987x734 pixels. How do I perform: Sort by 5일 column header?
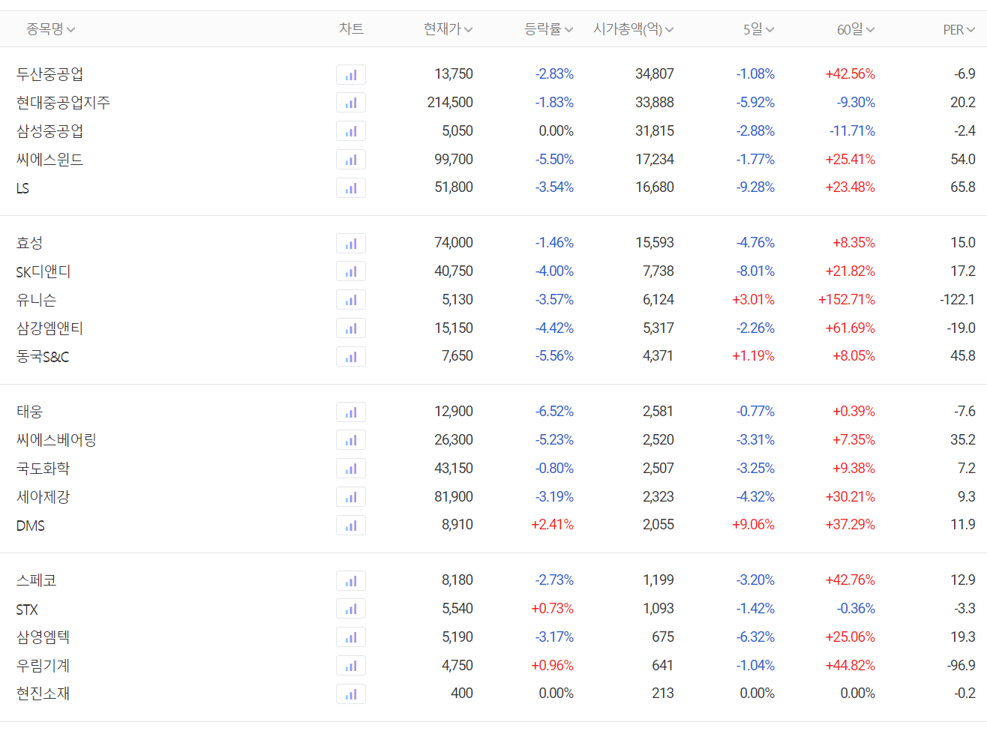click(759, 29)
